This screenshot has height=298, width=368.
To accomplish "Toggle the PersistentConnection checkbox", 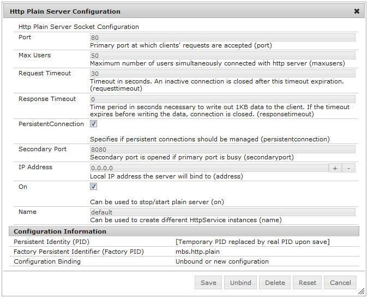I will 94,124.
